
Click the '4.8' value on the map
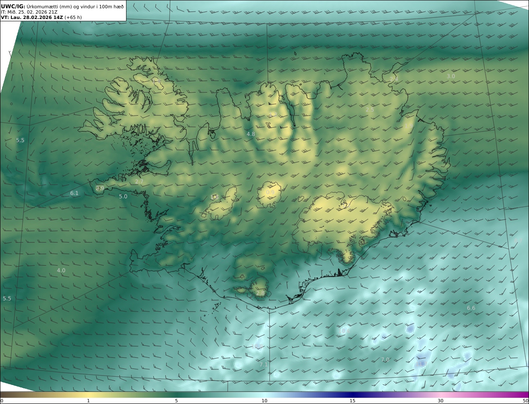pos(251,134)
